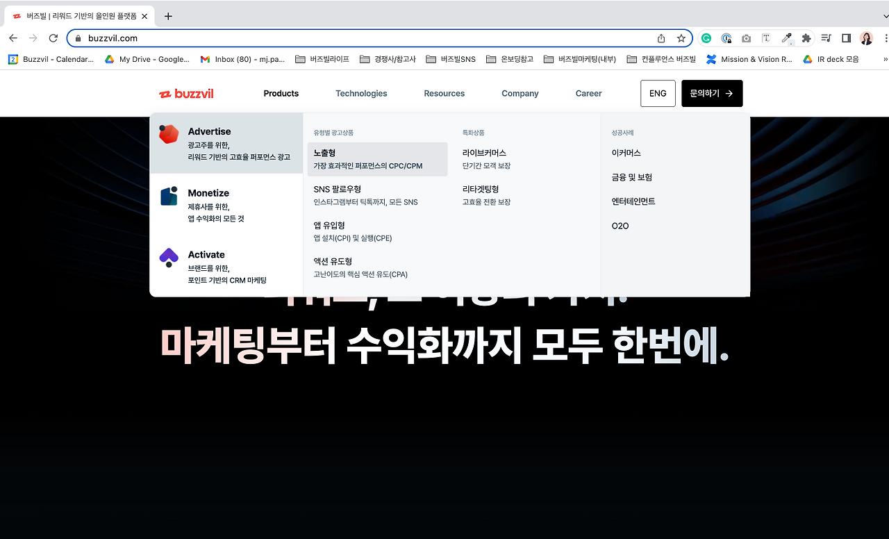Click the buzzvil logo

(x=185, y=93)
